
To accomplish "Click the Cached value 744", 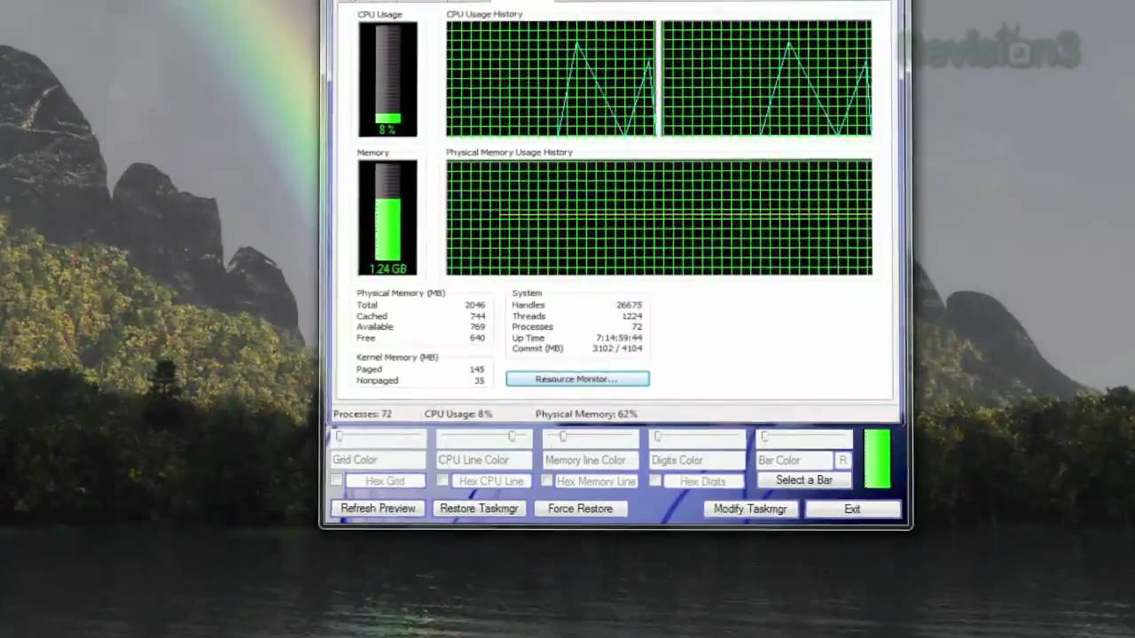I will coord(477,316).
